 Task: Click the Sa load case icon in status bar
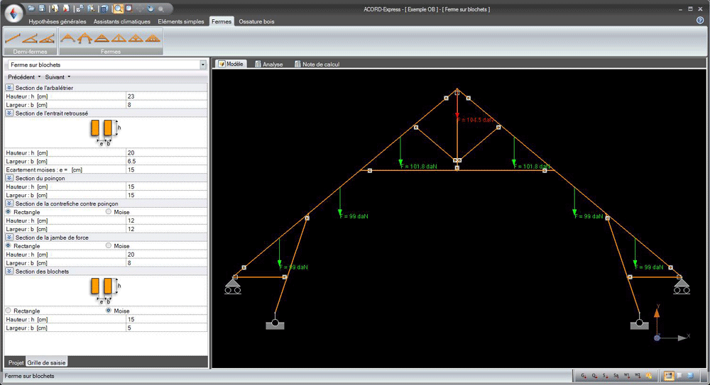[616, 376]
